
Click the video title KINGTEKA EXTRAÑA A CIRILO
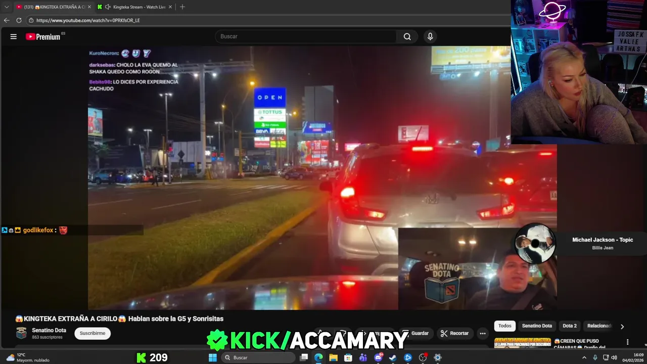click(x=119, y=318)
